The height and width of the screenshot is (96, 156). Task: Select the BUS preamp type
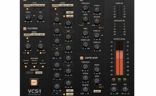point(27,6)
